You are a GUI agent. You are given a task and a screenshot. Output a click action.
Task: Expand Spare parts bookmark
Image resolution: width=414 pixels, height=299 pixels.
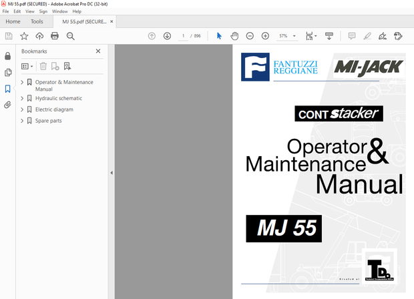[x=22, y=121]
